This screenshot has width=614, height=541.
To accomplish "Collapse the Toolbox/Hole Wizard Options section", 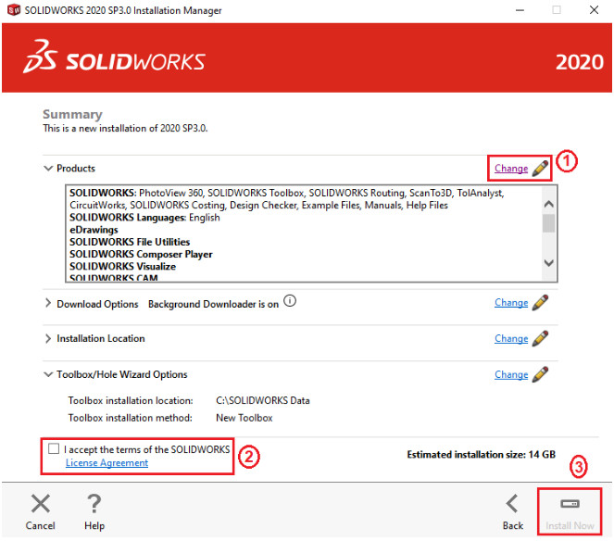I will pyautogui.click(x=48, y=375).
